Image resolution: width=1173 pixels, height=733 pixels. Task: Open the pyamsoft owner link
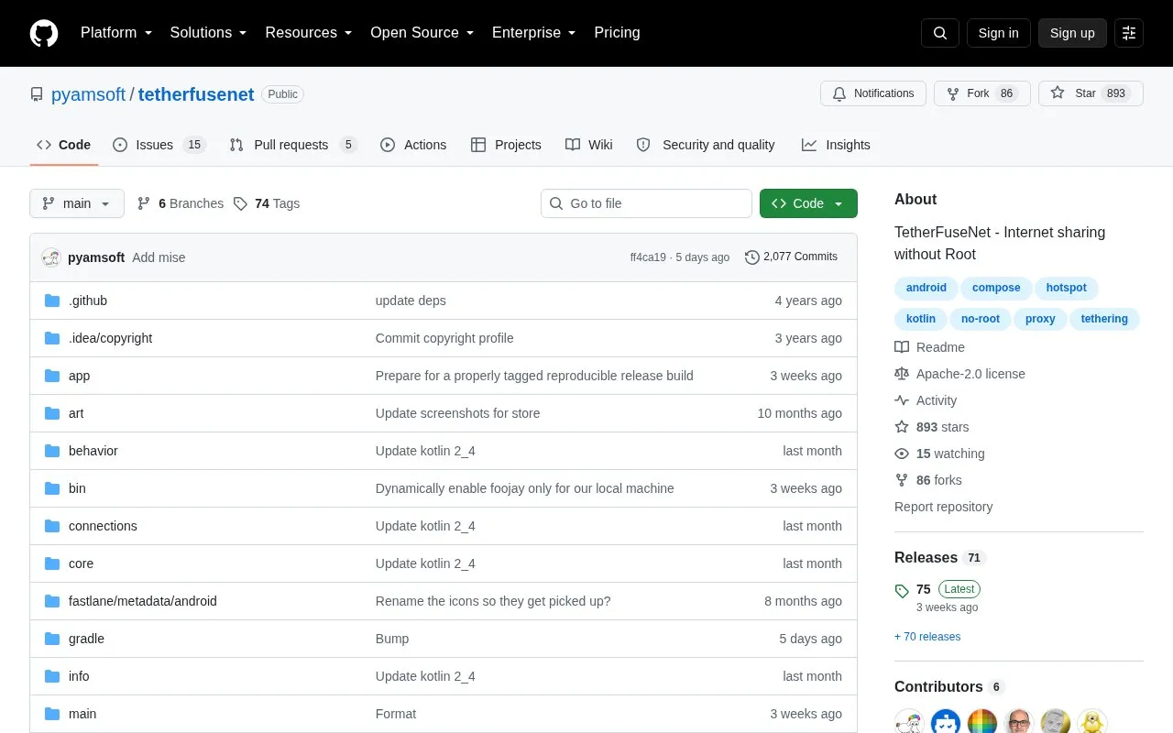click(x=88, y=93)
